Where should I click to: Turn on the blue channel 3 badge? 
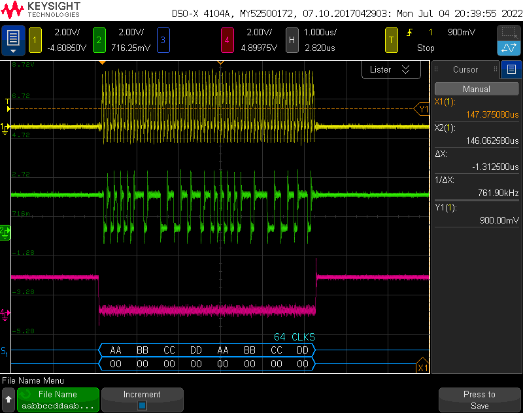pos(162,41)
